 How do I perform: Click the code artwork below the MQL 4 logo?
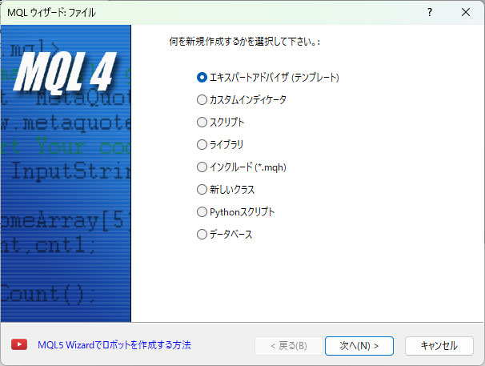[64, 192]
